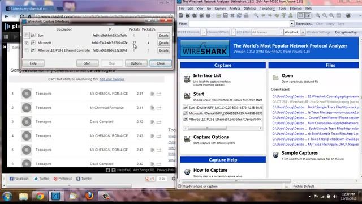The height and width of the screenshot is (204, 362).
Task: Open the Wireshark taskbar icon
Action: 55,196
